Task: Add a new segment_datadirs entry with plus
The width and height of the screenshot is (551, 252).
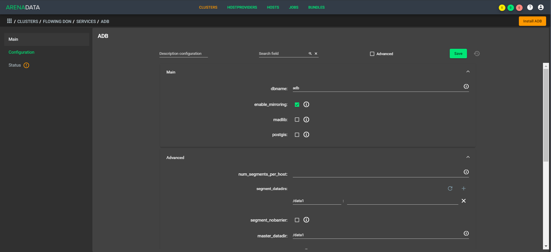Action: tap(464, 189)
